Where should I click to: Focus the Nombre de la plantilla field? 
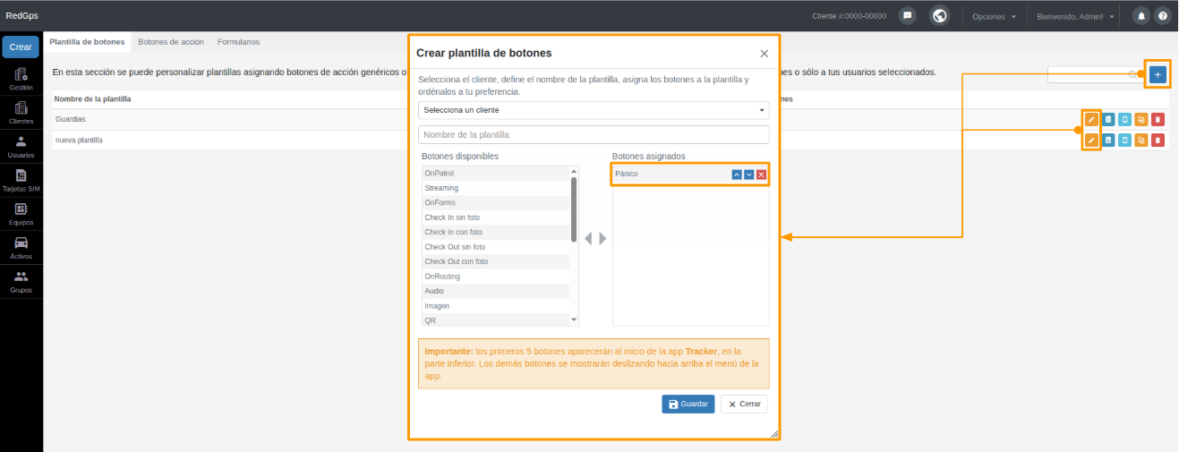[x=594, y=134]
